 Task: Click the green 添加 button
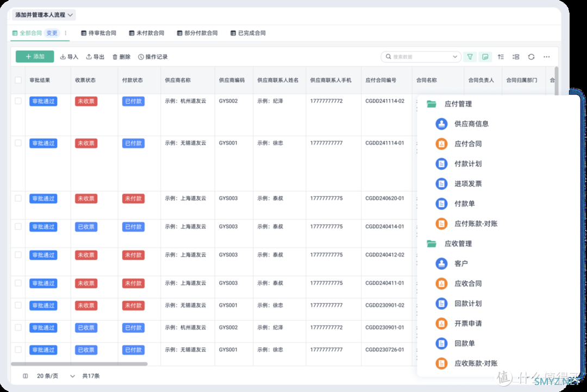[35, 57]
